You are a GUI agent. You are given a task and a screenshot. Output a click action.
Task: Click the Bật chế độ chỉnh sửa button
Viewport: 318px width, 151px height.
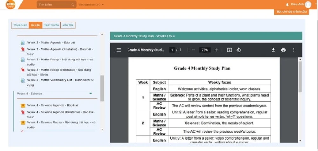coord(292,12)
